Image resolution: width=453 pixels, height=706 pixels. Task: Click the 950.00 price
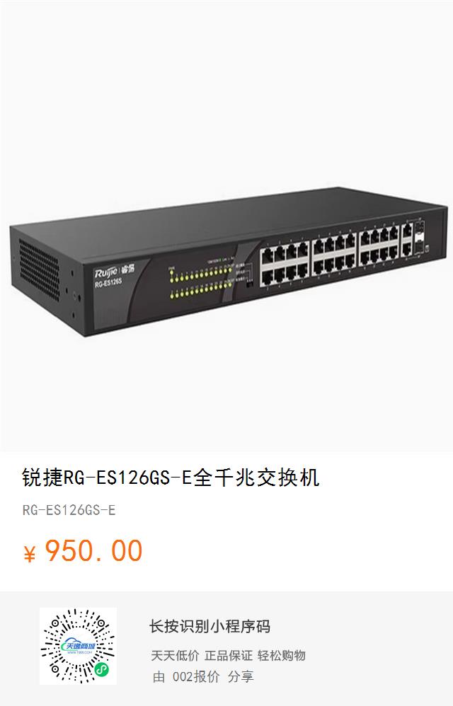93,550
